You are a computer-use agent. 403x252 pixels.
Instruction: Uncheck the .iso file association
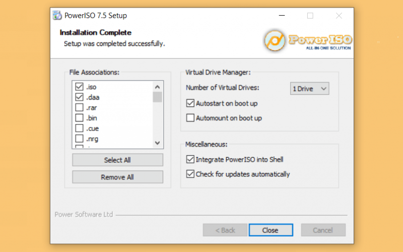tap(79, 87)
